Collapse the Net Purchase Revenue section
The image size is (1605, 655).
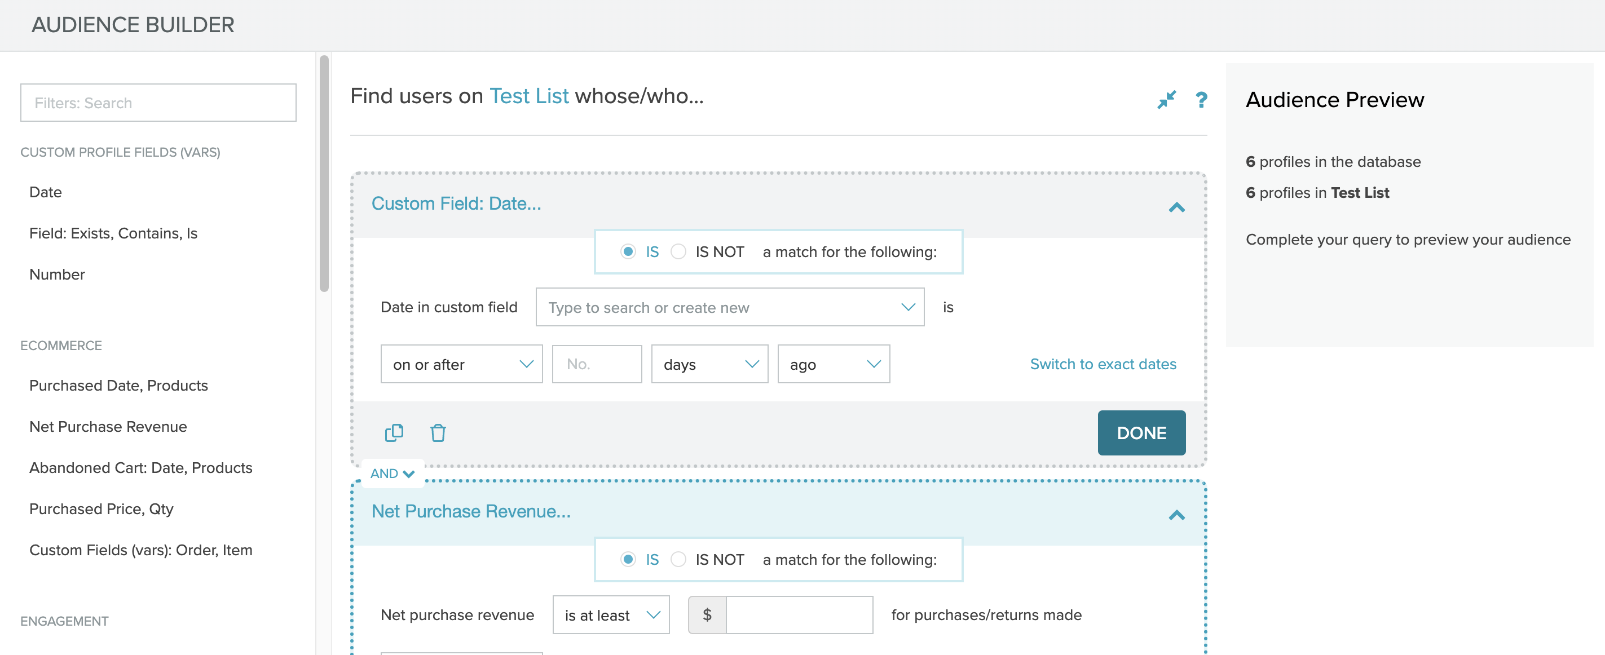(x=1176, y=514)
